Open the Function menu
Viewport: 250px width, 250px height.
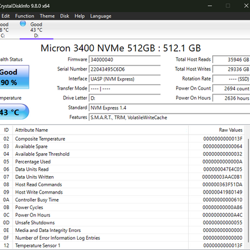25,16
